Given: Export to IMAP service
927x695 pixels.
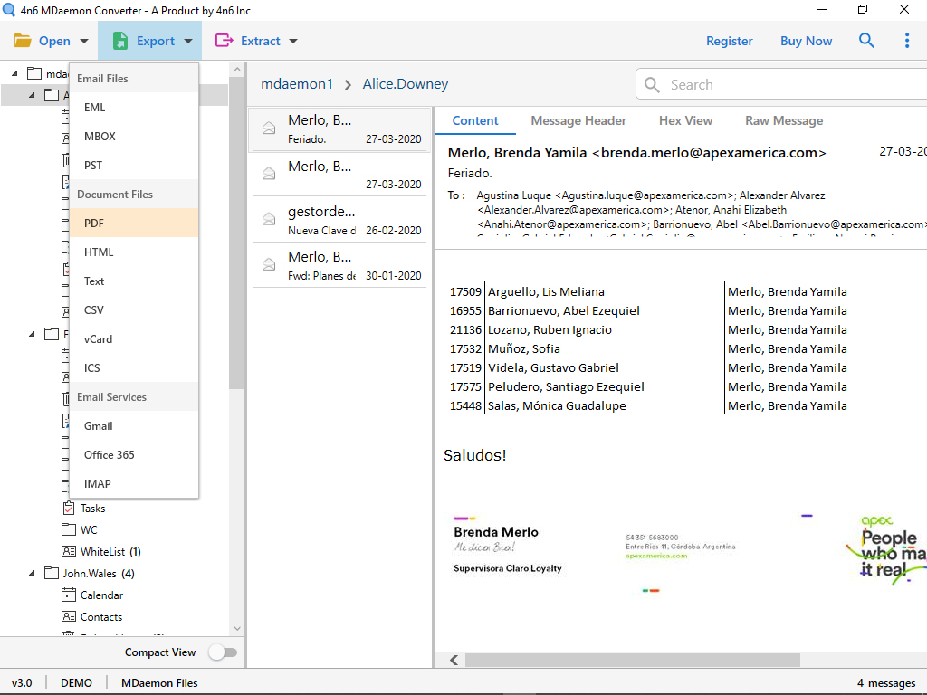Looking at the screenshot, I should [134, 483].
